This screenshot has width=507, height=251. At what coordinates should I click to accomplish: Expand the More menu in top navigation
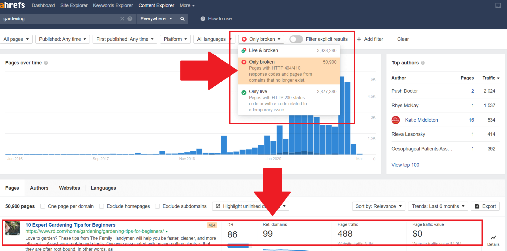[x=187, y=5]
